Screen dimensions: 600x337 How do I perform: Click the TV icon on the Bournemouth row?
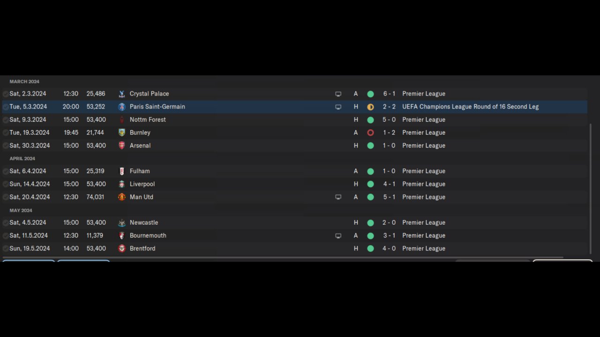point(338,236)
